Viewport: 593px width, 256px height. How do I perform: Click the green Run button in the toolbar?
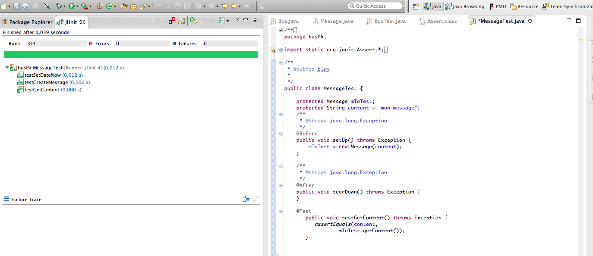[71, 6]
